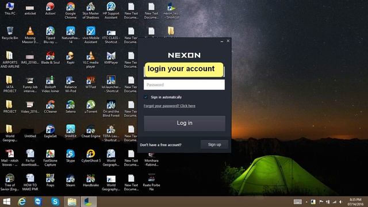368x207 pixels.
Task: Select the µTorrent desktop icon
Action: (91, 107)
